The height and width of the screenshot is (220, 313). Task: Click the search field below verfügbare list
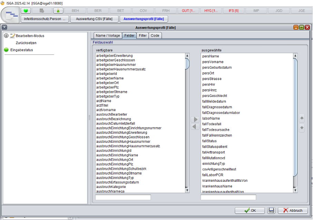123,198
